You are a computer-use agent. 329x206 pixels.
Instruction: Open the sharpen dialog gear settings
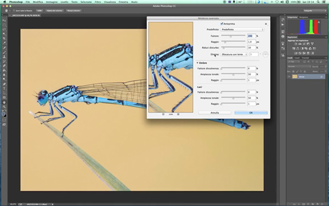[266, 24]
